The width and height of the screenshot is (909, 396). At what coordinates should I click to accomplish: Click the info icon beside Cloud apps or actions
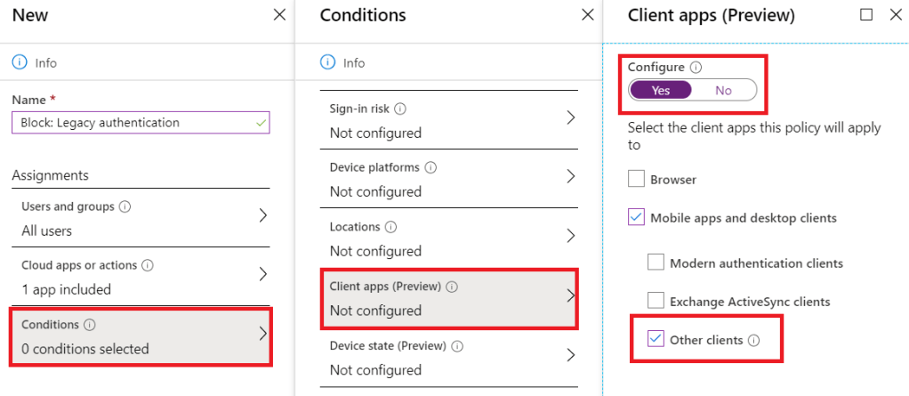148,265
